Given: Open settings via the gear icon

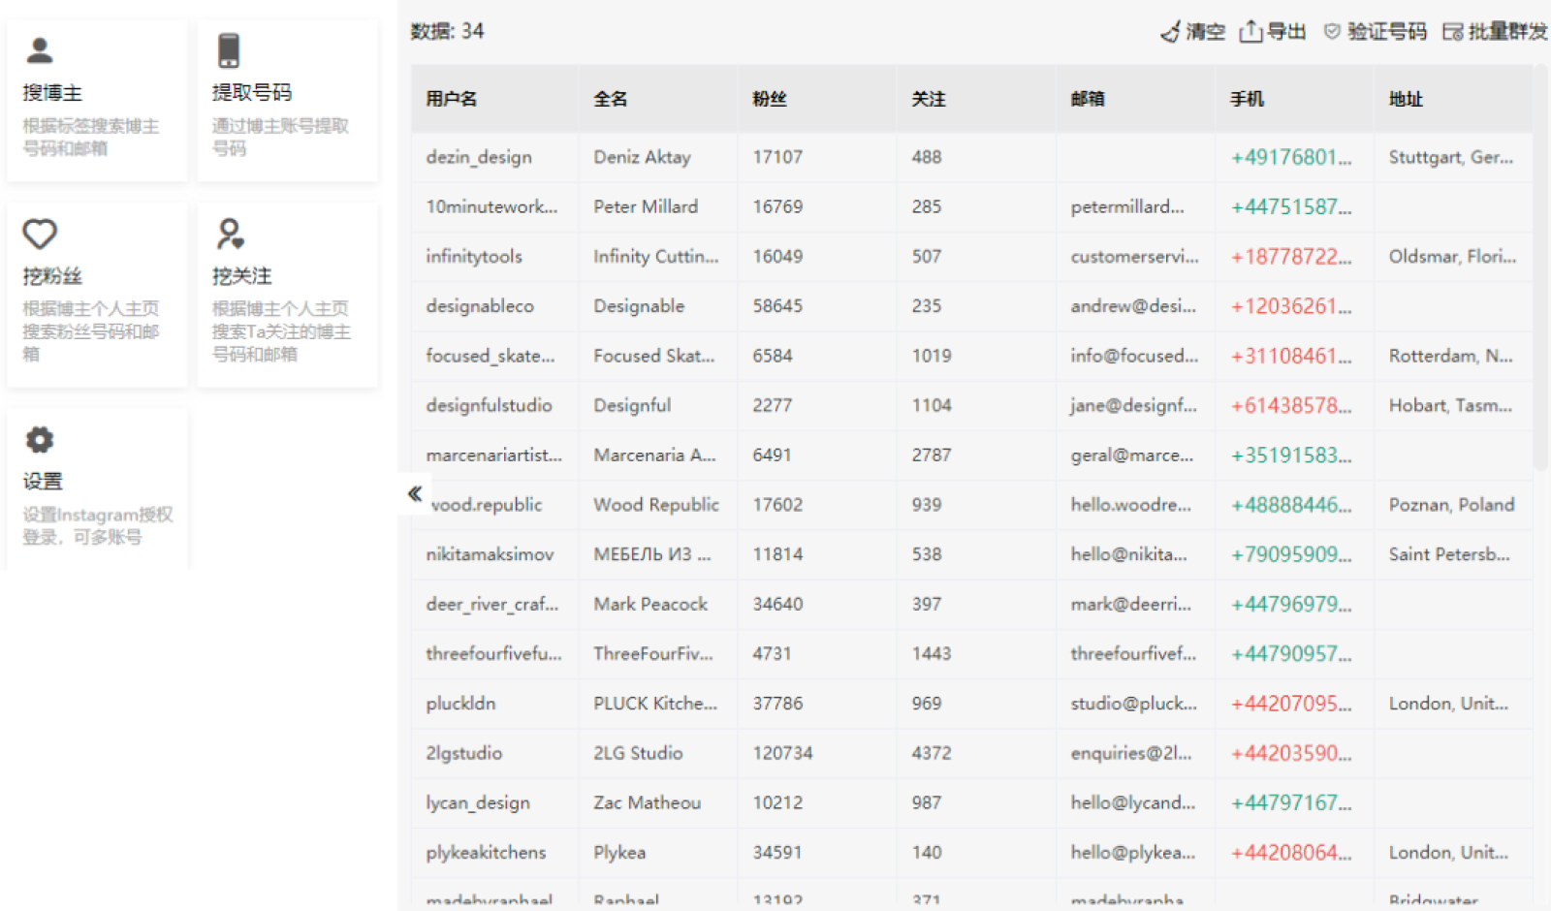Looking at the screenshot, I should coord(40,440).
